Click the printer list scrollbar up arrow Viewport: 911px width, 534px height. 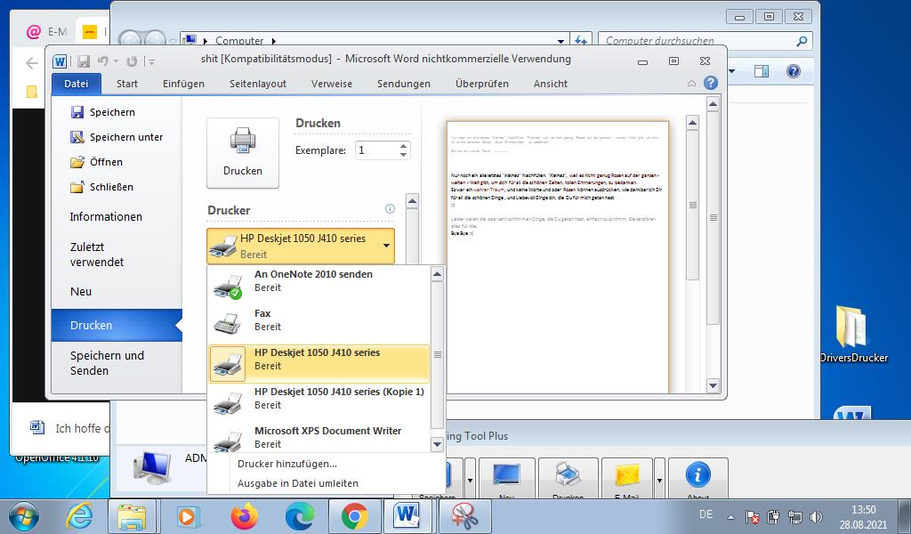click(438, 274)
